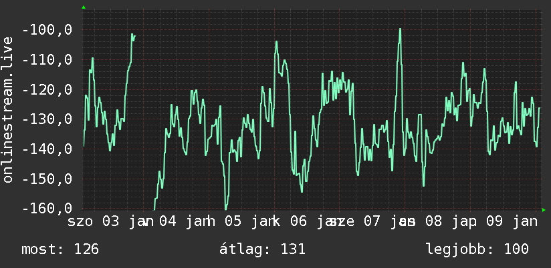Click the green arrow atop the y-axis
Screen dimensions: 551x268
click(x=84, y=7)
